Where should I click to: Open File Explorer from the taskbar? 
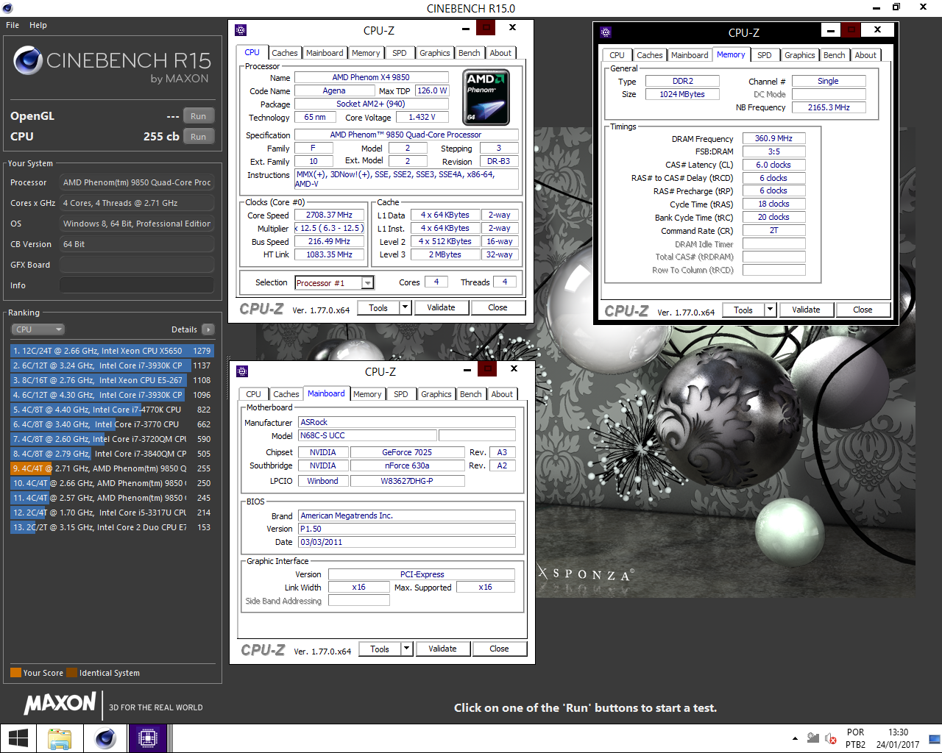[x=60, y=738]
